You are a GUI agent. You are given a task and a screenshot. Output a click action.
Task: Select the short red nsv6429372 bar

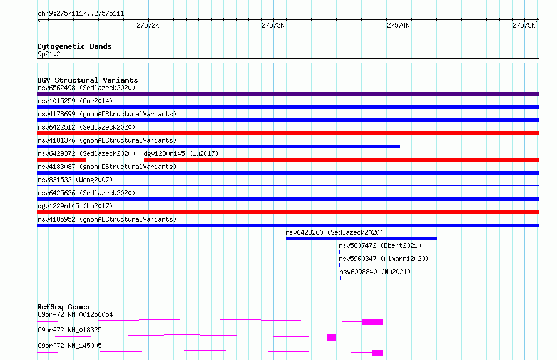(x=61, y=160)
